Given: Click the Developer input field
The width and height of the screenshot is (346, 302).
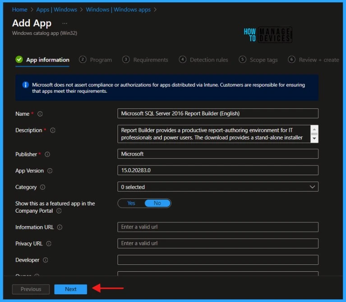Looking at the screenshot, I should click(x=218, y=260).
